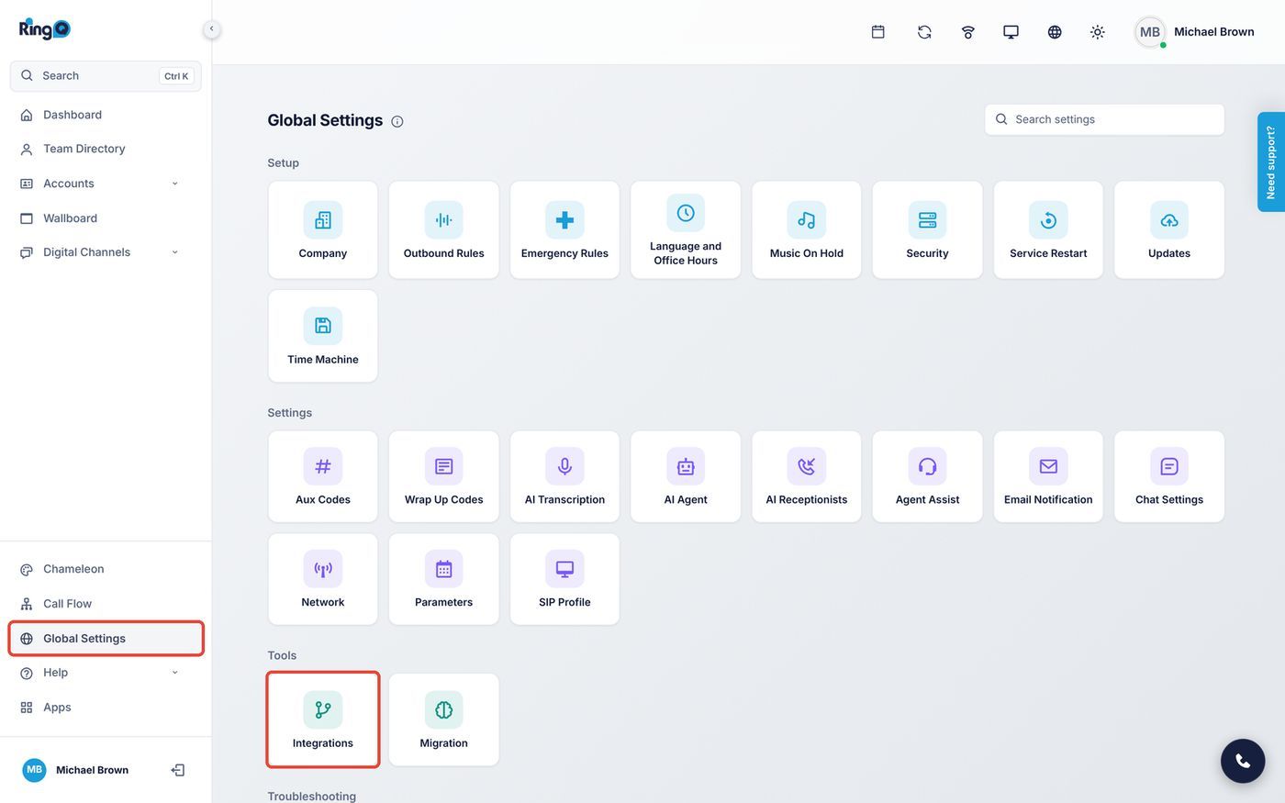
Task: Click the monitor screen icon in header
Action: click(x=1011, y=32)
